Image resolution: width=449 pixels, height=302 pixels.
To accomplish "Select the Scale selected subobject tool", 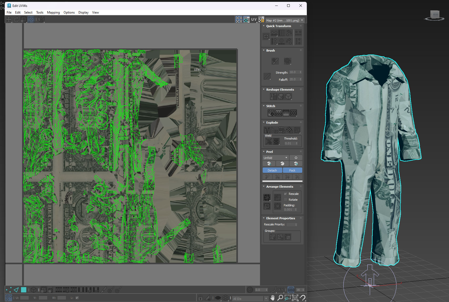I will click(x=24, y=19).
